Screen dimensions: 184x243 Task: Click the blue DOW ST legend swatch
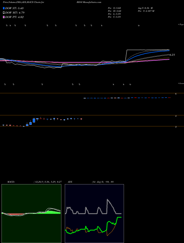point(4,8)
